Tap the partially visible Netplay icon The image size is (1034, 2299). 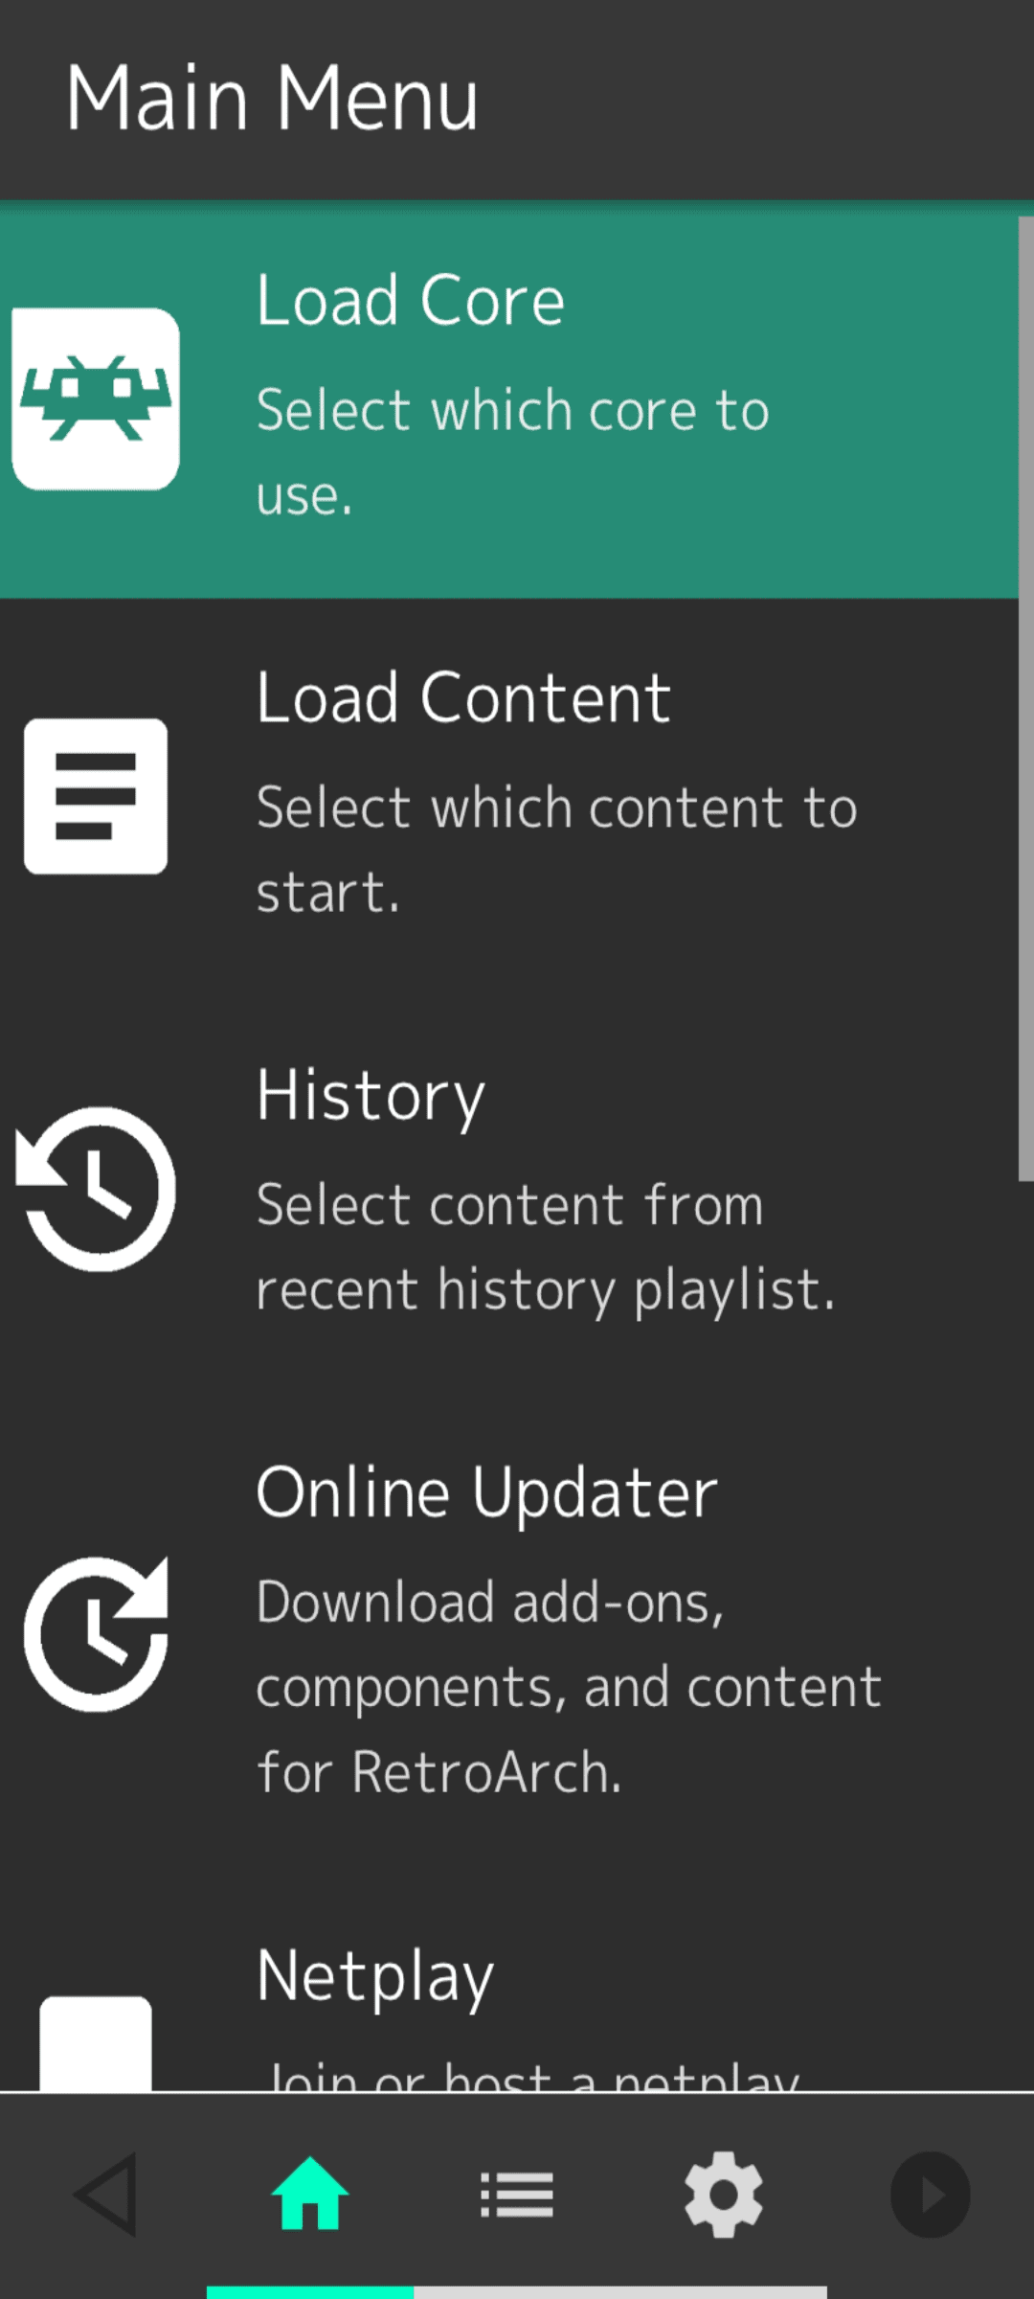[x=96, y=2042]
